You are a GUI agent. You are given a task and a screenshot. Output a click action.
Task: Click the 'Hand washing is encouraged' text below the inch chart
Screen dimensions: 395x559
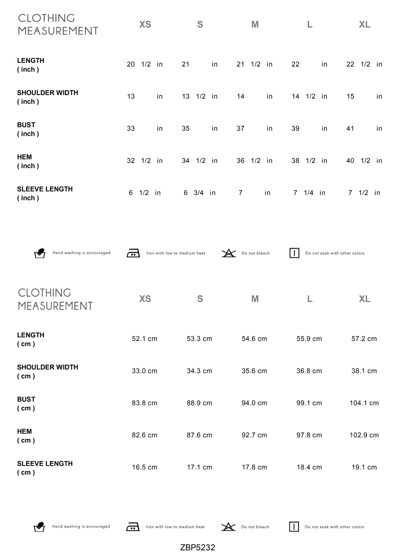point(82,253)
